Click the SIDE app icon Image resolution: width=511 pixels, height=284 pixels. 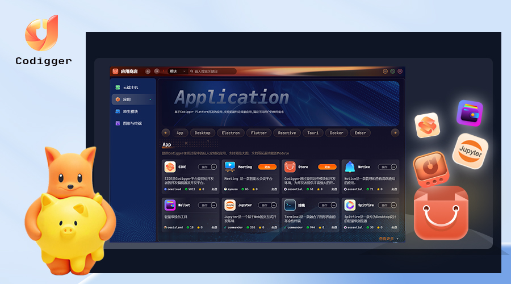coord(169,167)
